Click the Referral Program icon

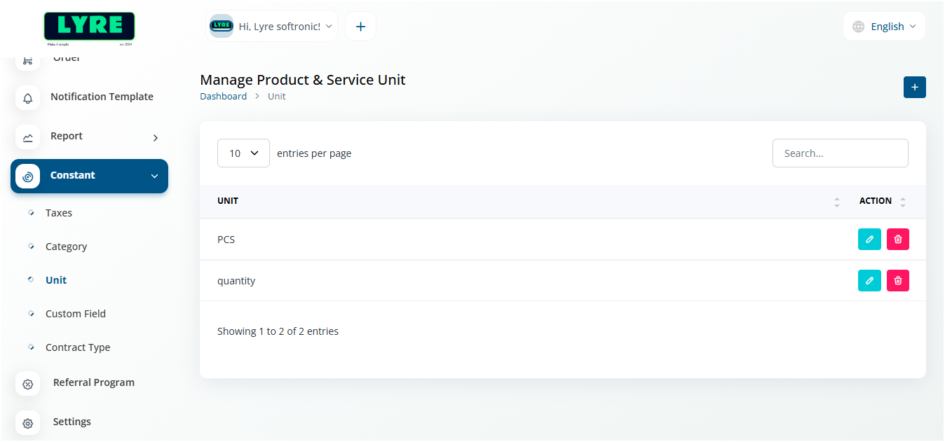pos(28,384)
